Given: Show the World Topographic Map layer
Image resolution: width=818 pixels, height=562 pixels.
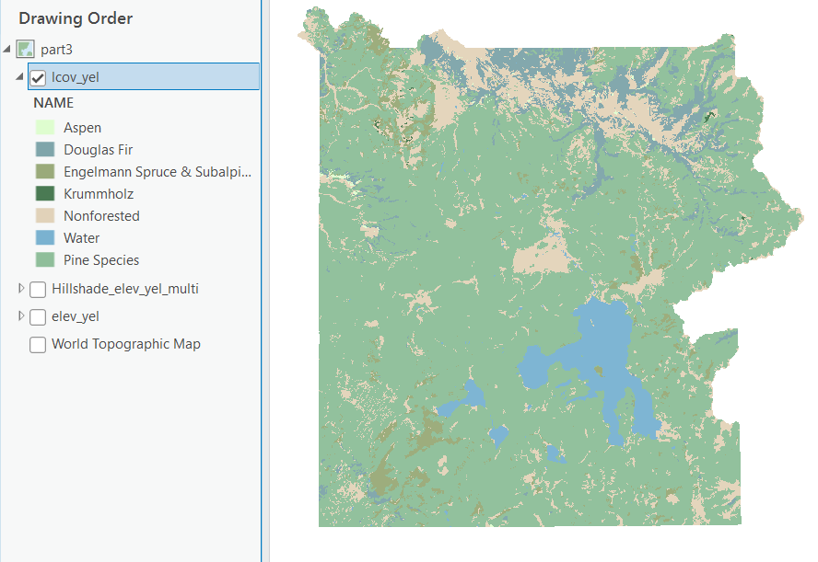Looking at the screenshot, I should [38, 344].
